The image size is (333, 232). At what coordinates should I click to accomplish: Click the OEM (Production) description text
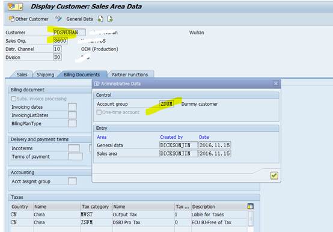100,49
